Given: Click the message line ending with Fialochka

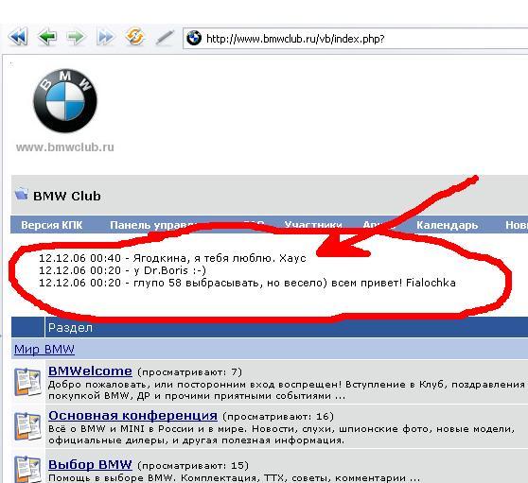Looking at the screenshot, I should [247, 283].
